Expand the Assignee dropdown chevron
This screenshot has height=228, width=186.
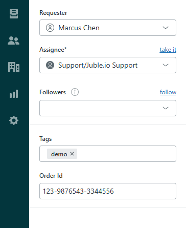click(166, 65)
